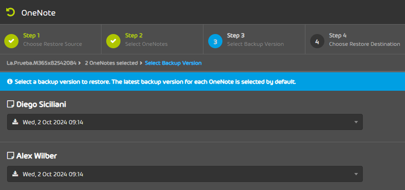Screen dimensions: 405x190
Task: Click the '2 OneNotes selected' breadcrumb
Action: click(x=111, y=63)
